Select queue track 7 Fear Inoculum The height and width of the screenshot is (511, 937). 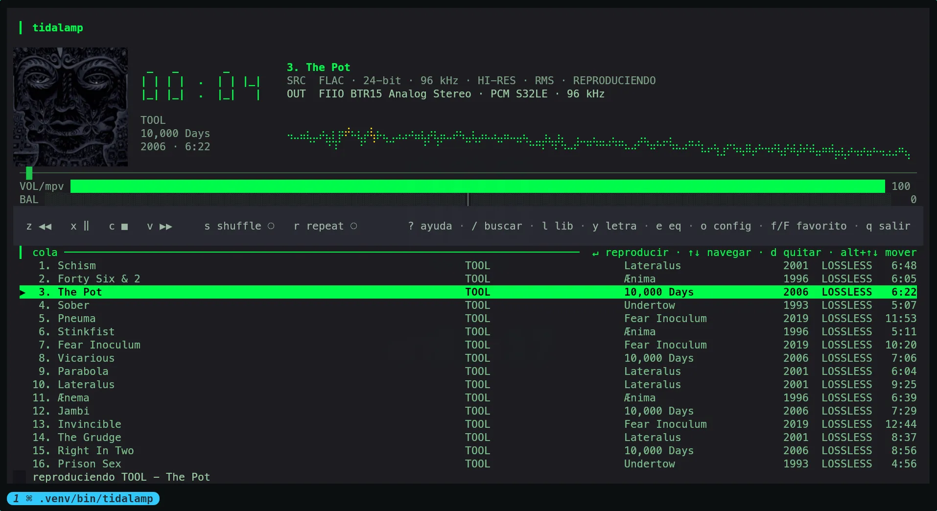click(x=468, y=345)
